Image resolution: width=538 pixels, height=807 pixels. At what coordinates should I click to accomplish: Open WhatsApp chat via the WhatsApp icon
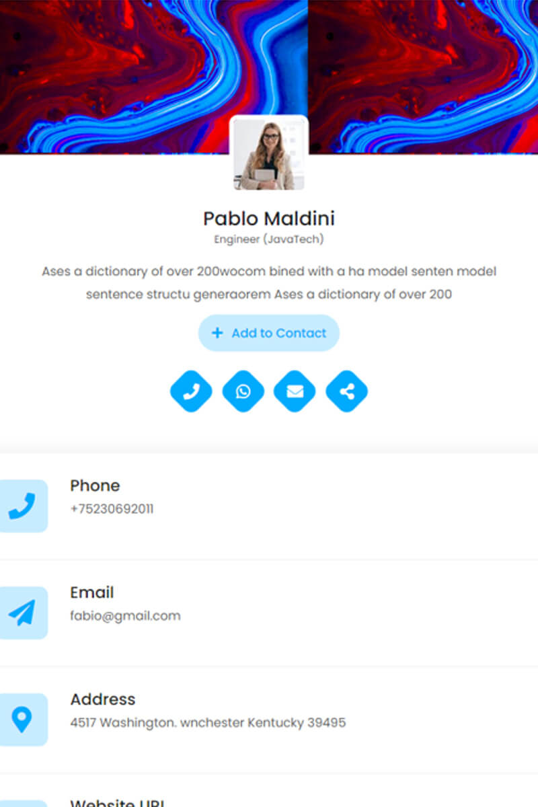tap(243, 391)
